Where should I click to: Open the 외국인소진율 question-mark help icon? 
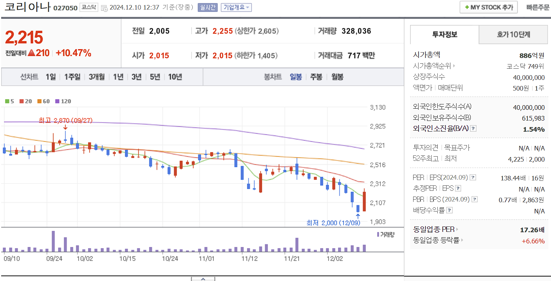tap(473, 129)
